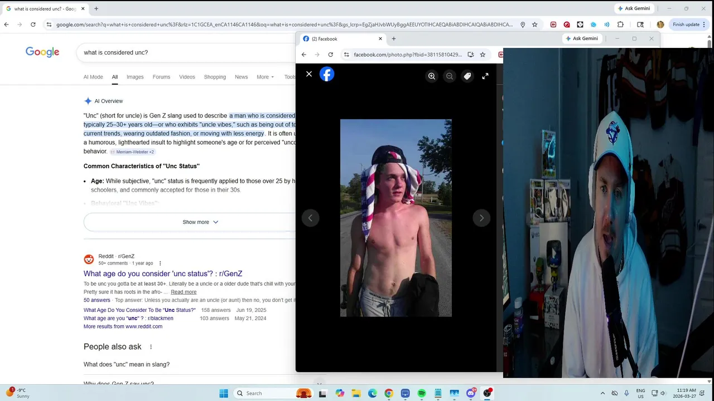Open the Chrome extensions puzzle icon
This screenshot has width=714, height=401.
[620, 25]
